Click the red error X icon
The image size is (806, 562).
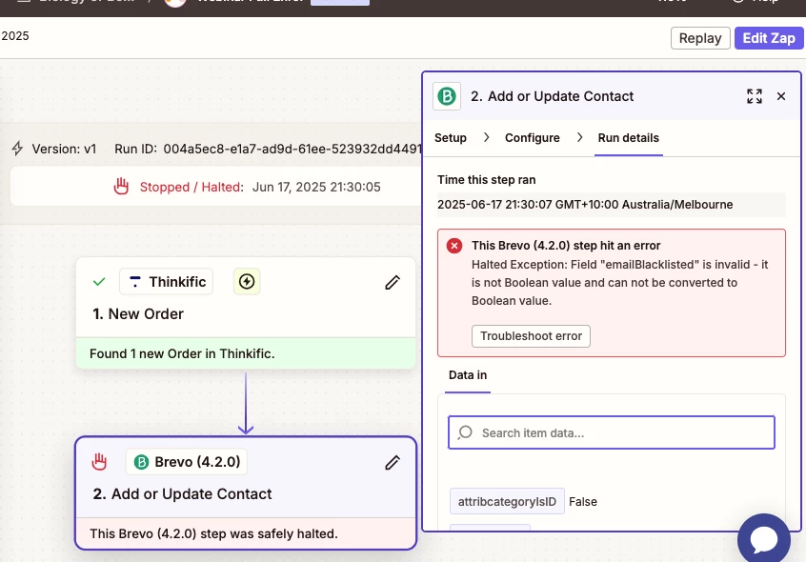click(453, 246)
